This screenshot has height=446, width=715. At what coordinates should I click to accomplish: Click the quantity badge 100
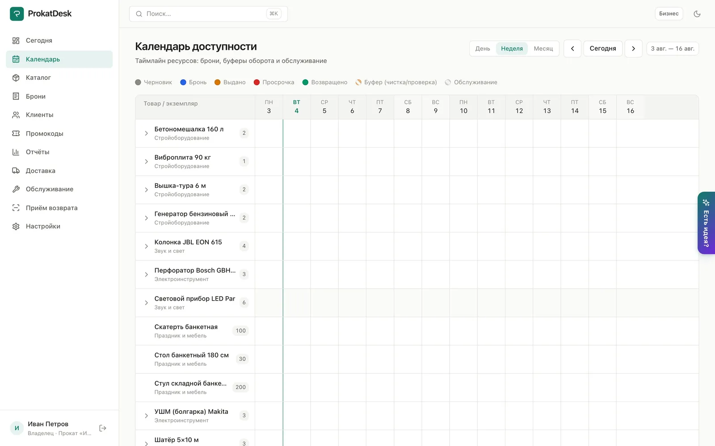coord(241,331)
